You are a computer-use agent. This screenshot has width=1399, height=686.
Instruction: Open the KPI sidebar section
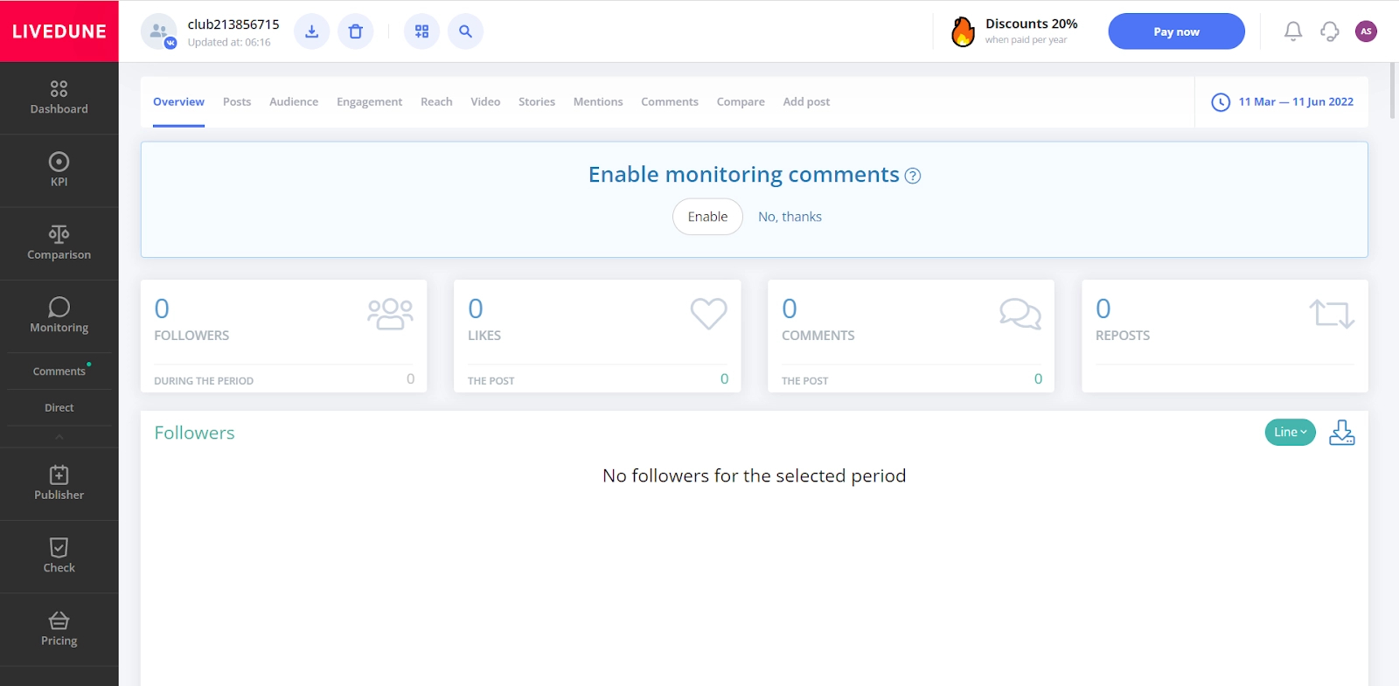click(59, 170)
